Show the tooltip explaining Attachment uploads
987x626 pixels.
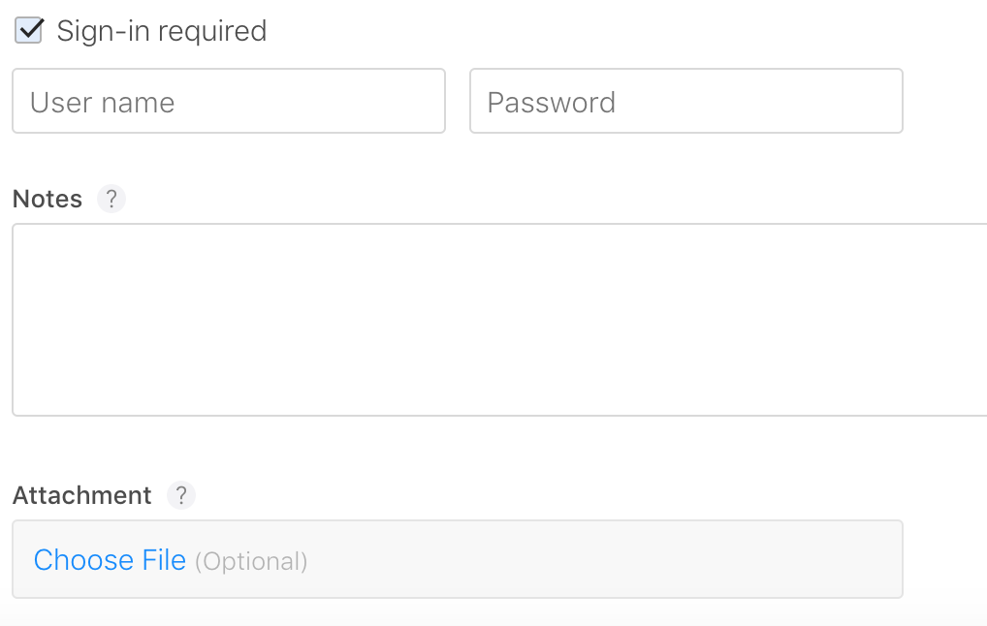(181, 495)
